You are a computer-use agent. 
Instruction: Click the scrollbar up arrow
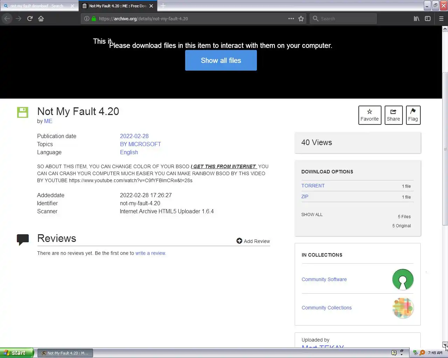click(x=445, y=29)
